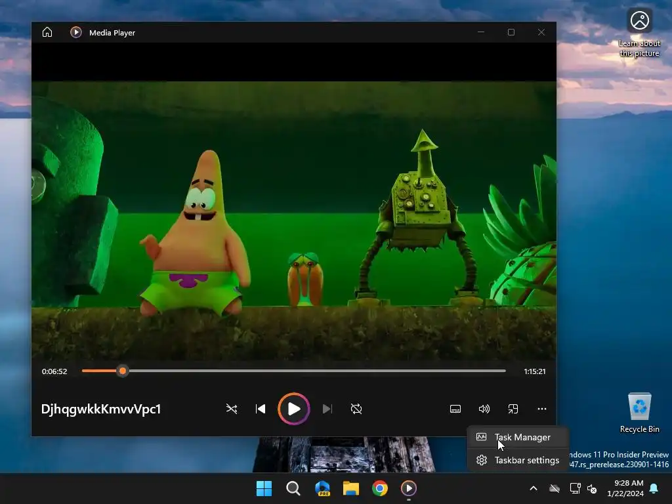Image resolution: width=672 pixels, height=504 pixels.
Task: Switch to mini player view
Action: pyautogui.click(x=513, y=409)
